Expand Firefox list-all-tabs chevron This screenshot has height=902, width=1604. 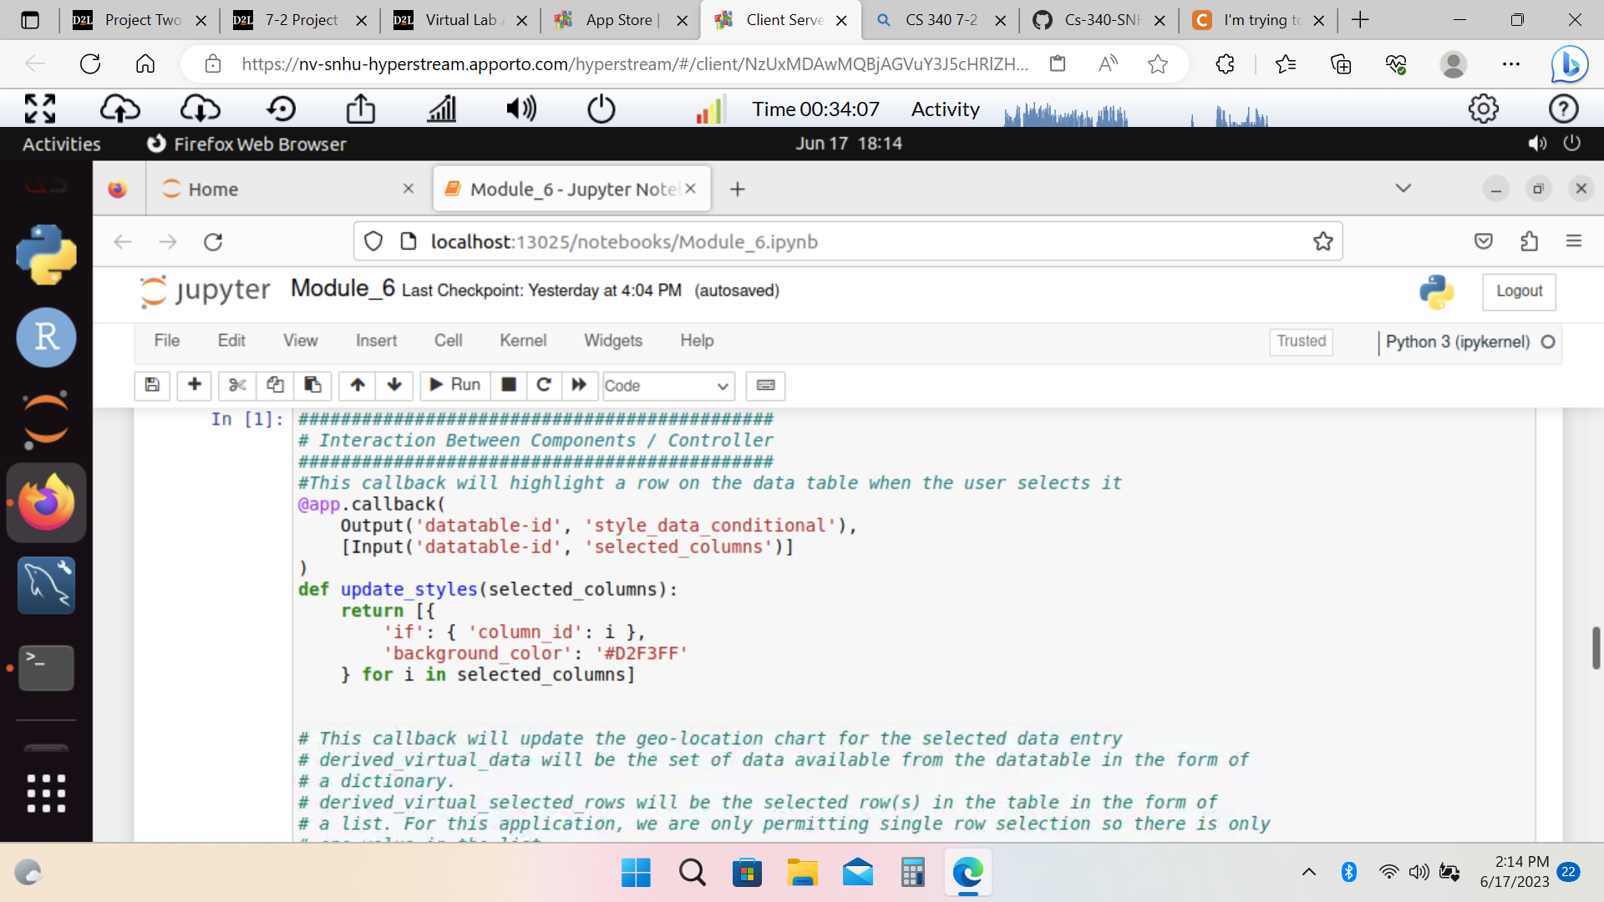(x=1403, y=188)
